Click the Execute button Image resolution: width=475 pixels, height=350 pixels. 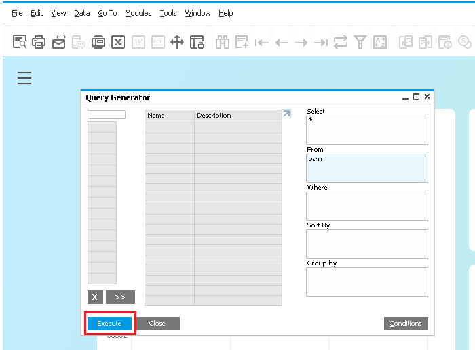tap(109, 324)
